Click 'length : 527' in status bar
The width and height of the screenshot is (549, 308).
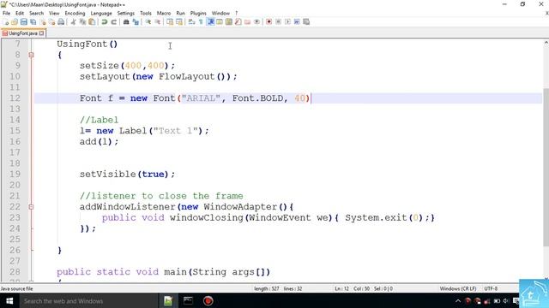(267, 289)
